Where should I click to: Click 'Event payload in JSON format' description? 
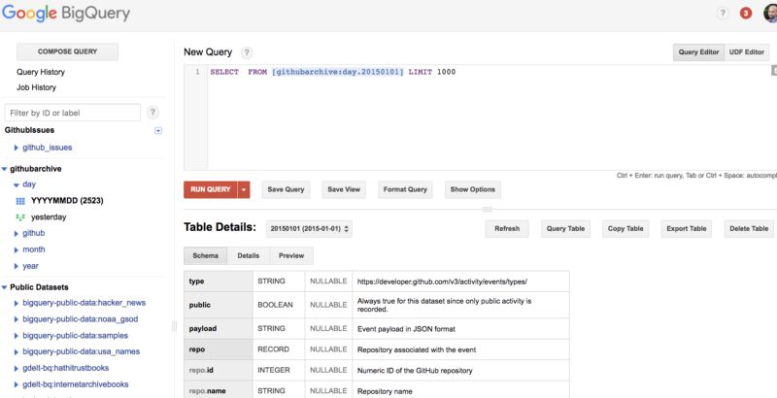click(406, 329)
